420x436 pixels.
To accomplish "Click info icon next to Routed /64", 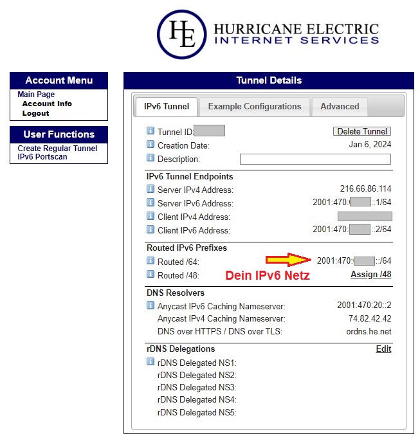I will (x=151, y=261).
